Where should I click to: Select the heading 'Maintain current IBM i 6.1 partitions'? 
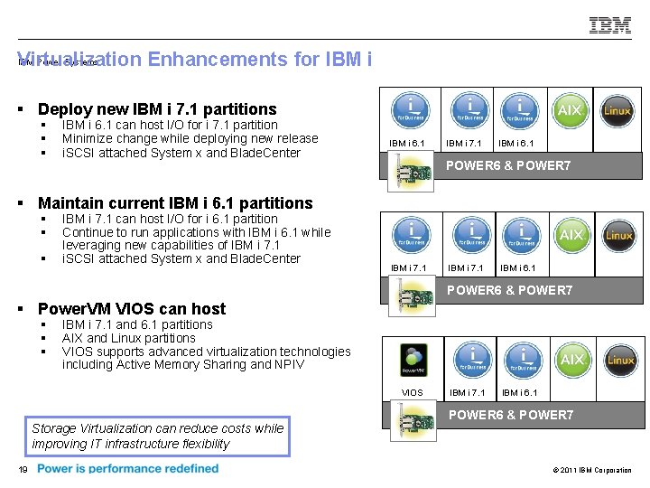[175, 203]
